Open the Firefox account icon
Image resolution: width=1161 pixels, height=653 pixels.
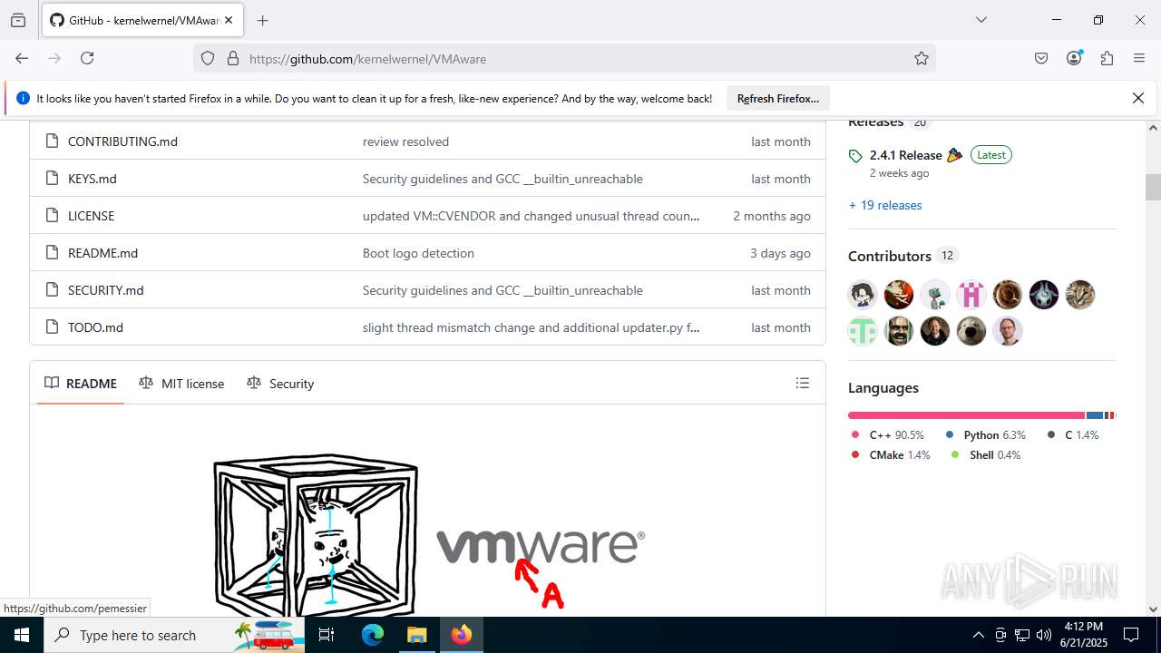click(x=1074, y=58)
